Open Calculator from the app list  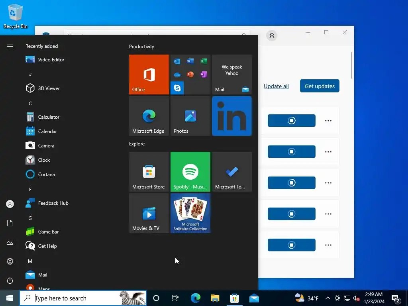[x=43, y=117]
